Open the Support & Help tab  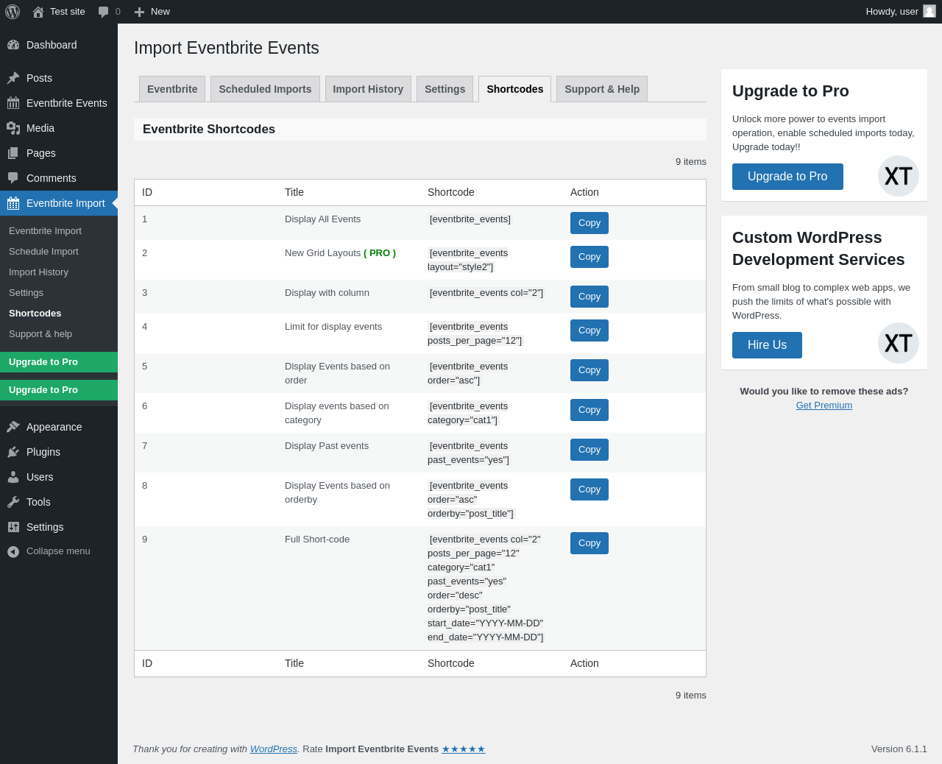pyautogui.click(x=602, y=89)
